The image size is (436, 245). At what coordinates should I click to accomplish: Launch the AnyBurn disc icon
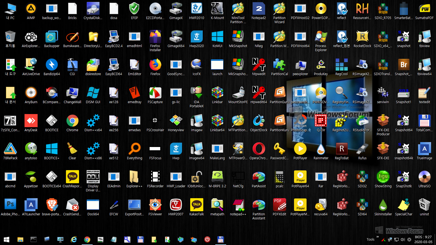(31, 95)
